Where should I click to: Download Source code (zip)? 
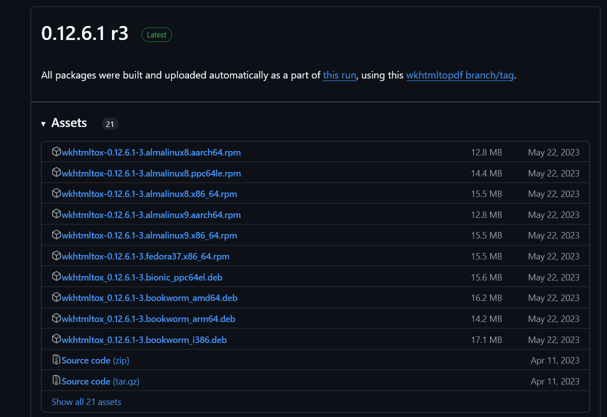pos(95,360)
